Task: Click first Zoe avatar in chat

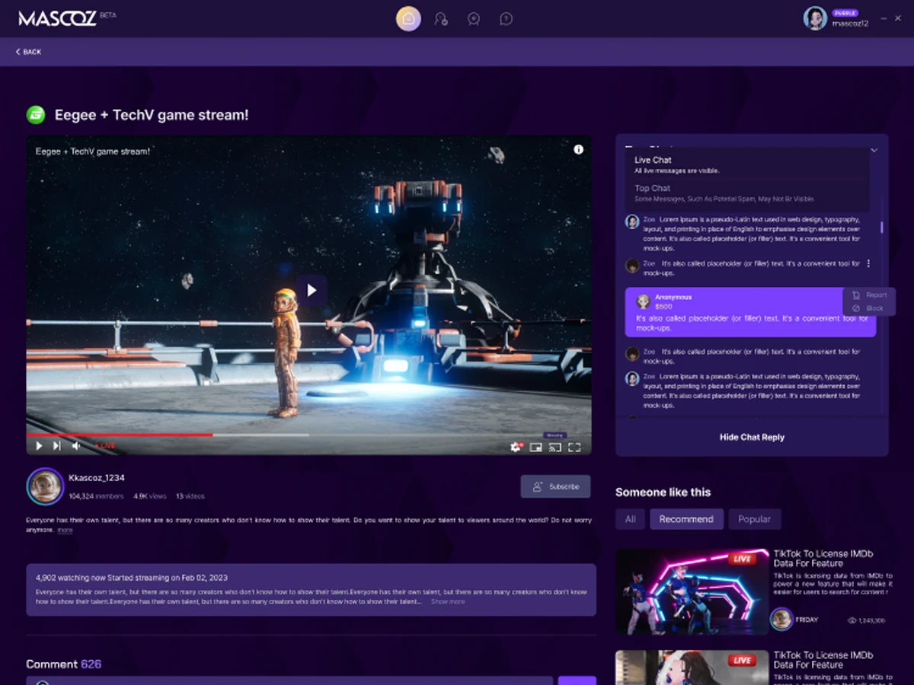Action: pos(632,221)
